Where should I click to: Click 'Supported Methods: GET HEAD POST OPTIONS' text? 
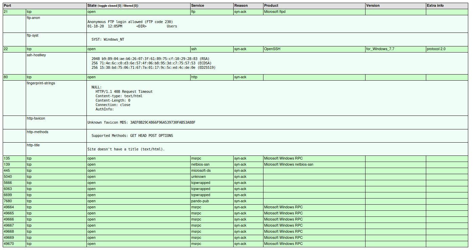132,136
